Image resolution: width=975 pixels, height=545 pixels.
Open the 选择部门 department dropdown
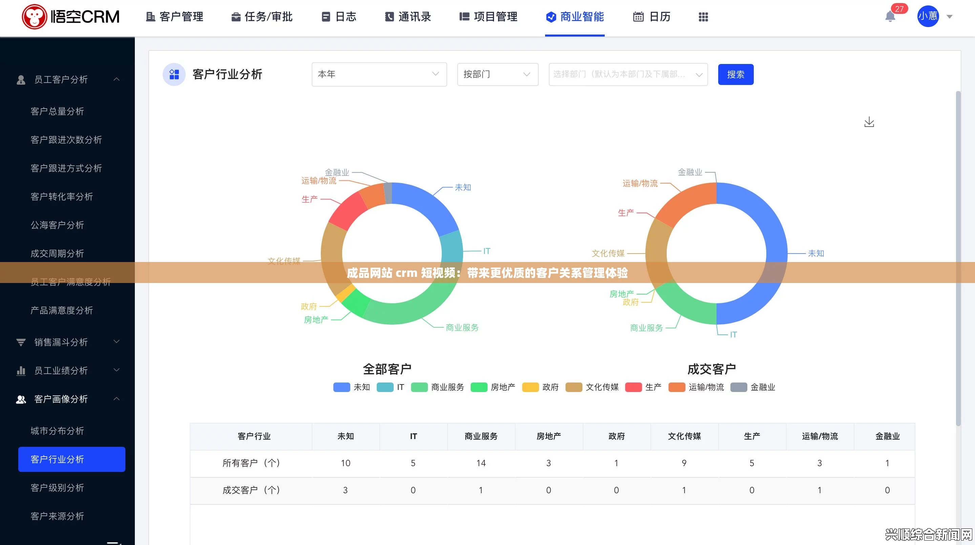tap(628, 74)
